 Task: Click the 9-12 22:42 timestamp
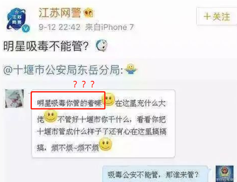60,27
